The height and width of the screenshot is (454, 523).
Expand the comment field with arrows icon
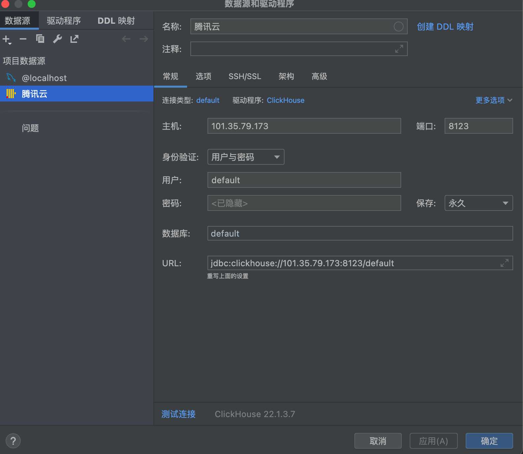coord(399,49)
